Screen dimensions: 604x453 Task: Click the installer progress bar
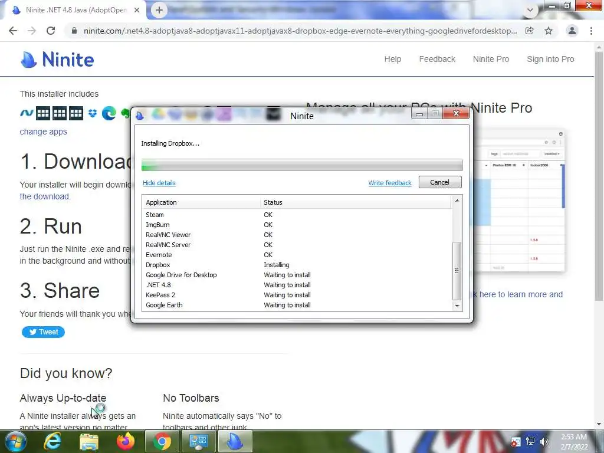pos(302,165)
